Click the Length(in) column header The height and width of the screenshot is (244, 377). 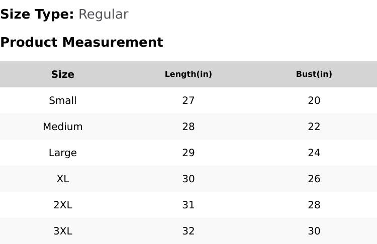[x=189, y=74]
